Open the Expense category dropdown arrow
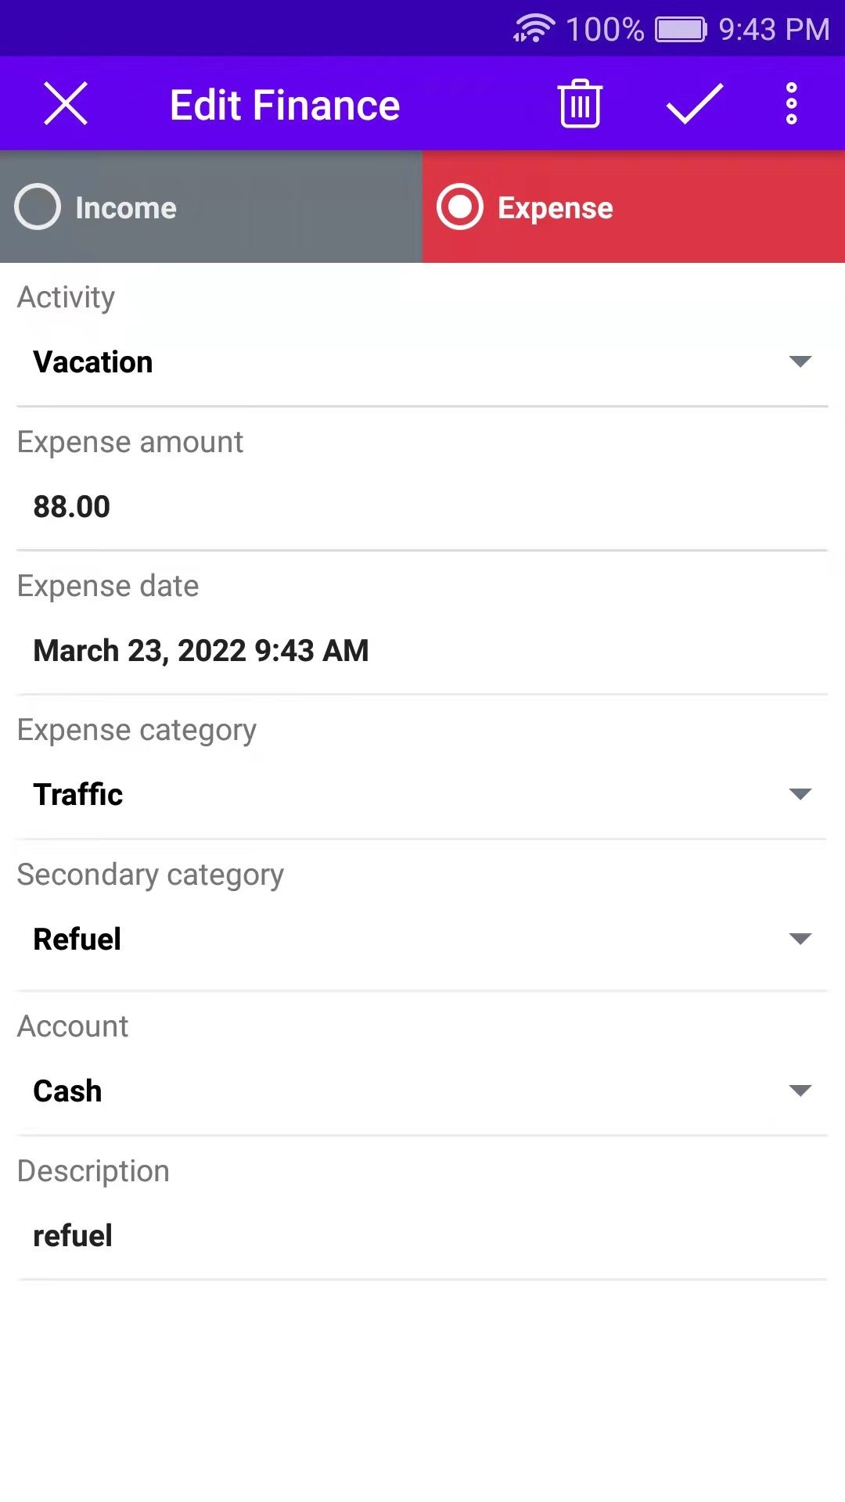Image resolution: width=845 pixels, height=1502 pixels. pos(800,794)
